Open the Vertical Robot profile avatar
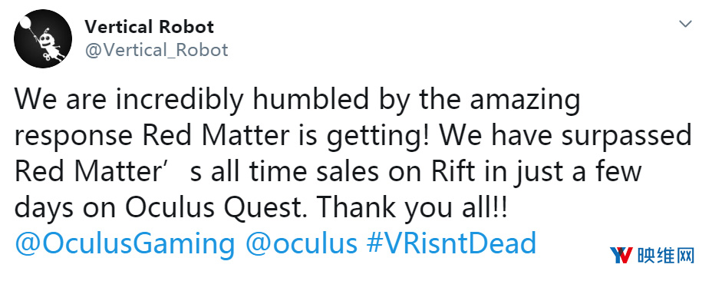 (x=43, y=38)
